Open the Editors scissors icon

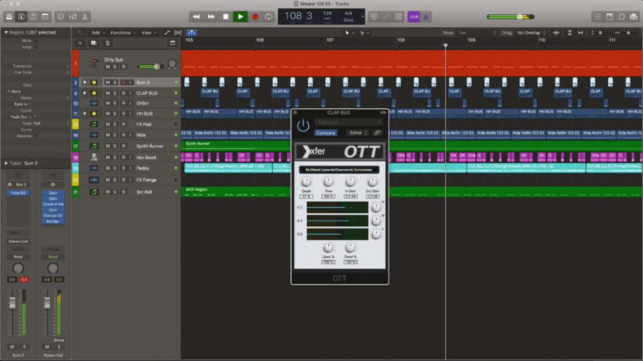click(x=85, y=17)
